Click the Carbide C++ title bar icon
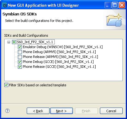Viewport: 127px width, 119px height. pos(4,5)
